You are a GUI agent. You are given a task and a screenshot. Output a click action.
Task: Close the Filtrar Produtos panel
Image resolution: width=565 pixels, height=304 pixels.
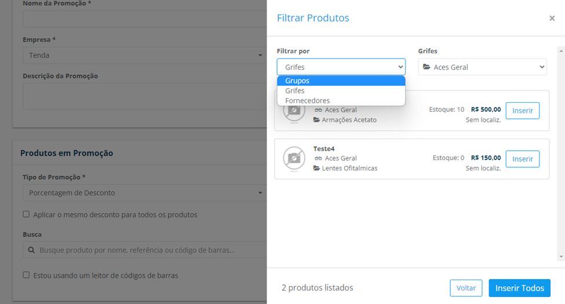552,18
